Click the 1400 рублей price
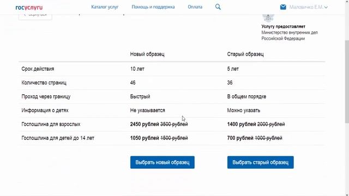 pos(242,124)
